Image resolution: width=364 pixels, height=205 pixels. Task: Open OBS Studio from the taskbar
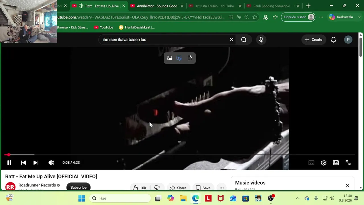click(271, 198)
